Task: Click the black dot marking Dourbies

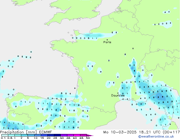Action: (118, 93)
